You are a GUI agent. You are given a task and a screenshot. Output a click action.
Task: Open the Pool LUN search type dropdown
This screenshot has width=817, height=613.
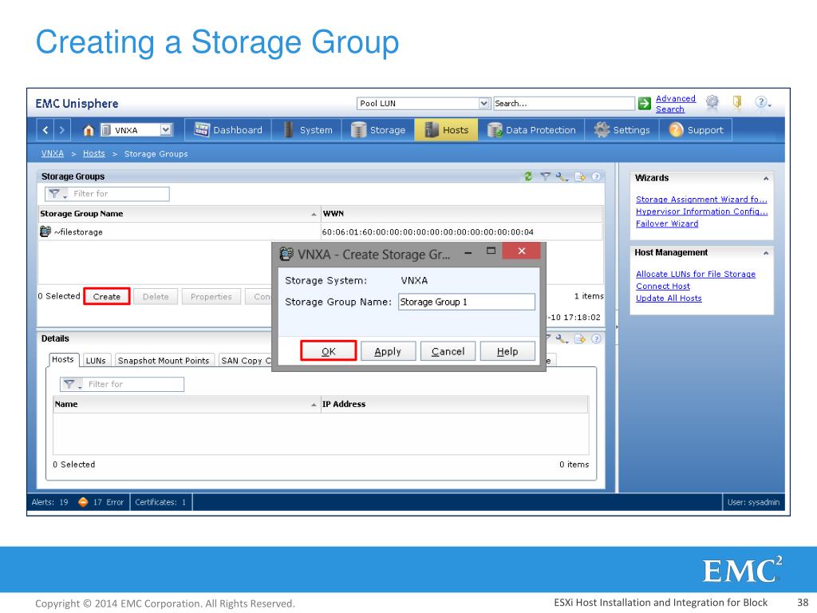484,103
